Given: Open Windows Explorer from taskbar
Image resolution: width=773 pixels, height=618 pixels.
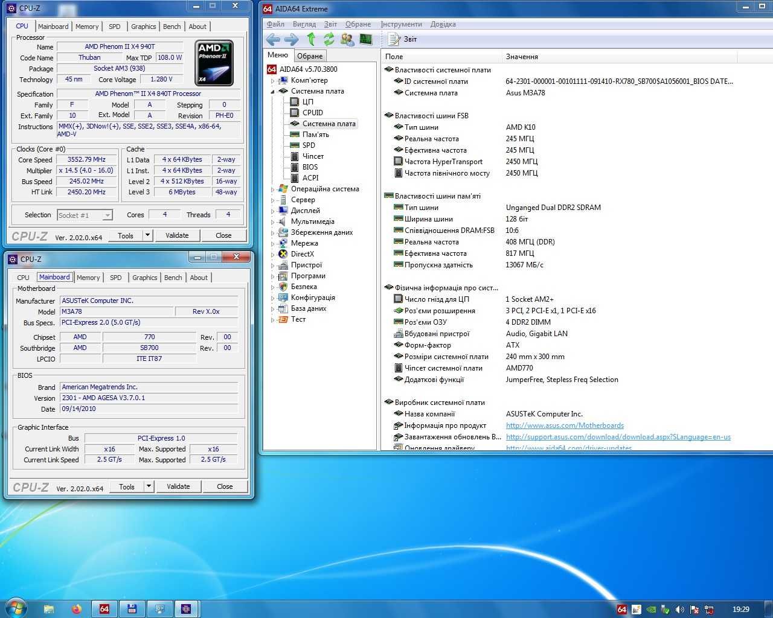Looking at the screenshot, I should click(x=49, y=609).
